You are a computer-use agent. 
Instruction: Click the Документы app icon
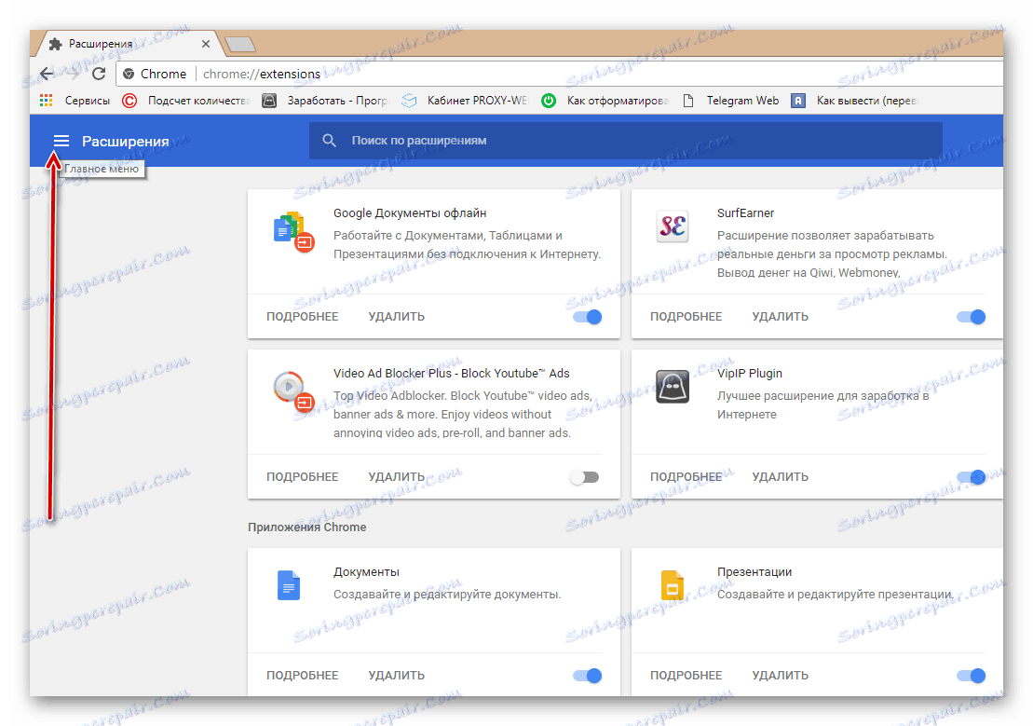(289, 585)
